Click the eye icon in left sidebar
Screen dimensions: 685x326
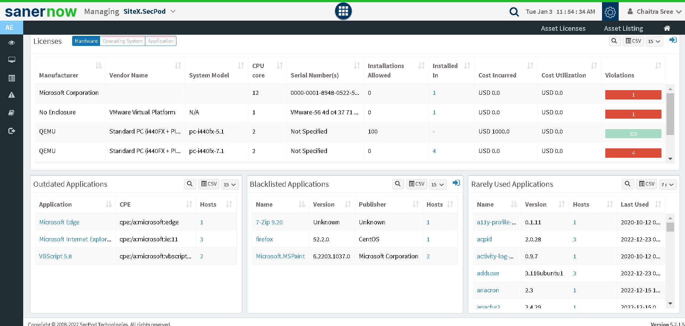(x=12, y=43)
